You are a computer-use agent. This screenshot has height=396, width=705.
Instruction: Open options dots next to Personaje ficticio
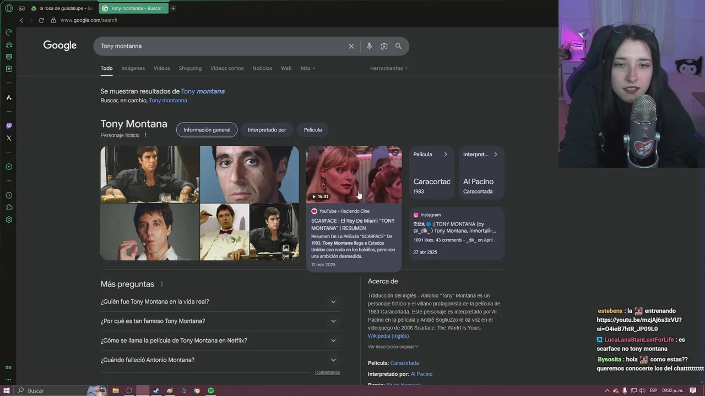tap(145, 135)
